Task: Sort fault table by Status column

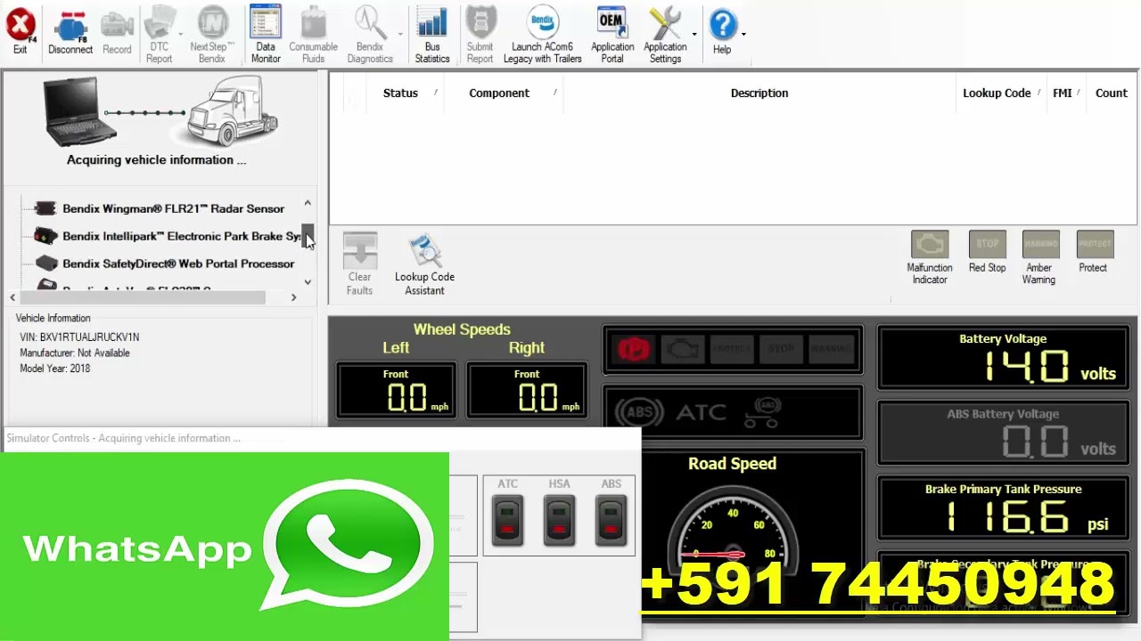Action: [x=400, y=93]
